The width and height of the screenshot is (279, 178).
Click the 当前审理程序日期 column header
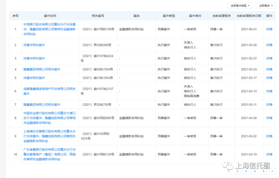[249, 16]
